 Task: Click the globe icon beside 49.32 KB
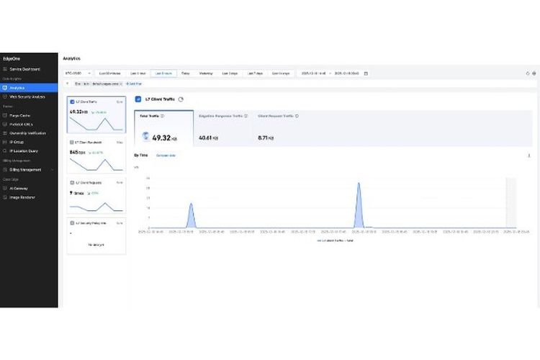point(145,137)
